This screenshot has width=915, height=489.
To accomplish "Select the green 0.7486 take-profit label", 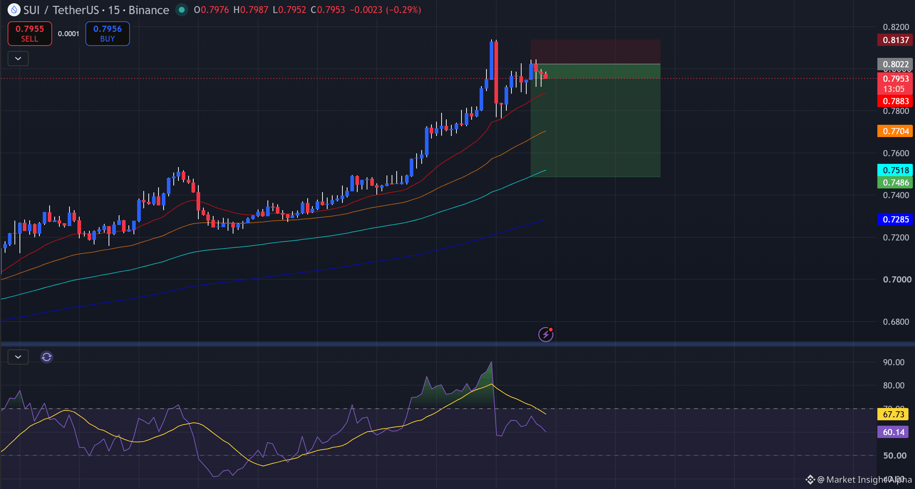I will tap(895, 183).
